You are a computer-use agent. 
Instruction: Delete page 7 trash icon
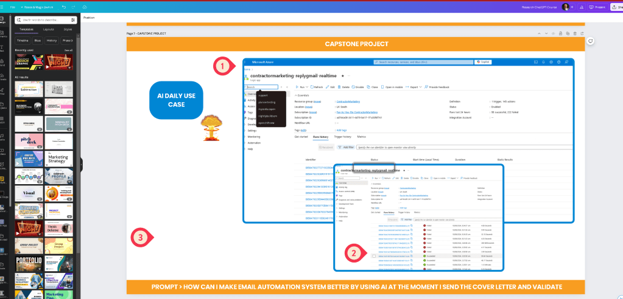(x=574, y=33)
